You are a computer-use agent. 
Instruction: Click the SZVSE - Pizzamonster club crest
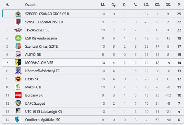pyautogui.click(x=18, y=22)
